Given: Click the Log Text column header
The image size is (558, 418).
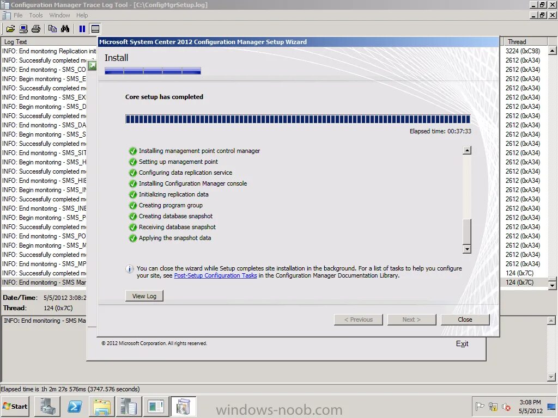Looking at the screenshot, I should (x=49, y=41).
